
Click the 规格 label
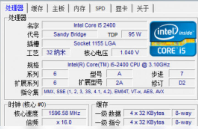[33, 65]
